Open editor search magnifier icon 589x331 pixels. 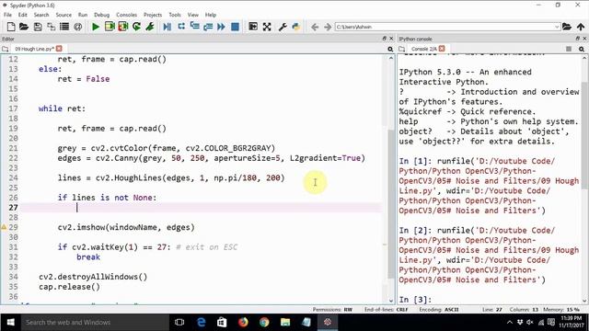tap(390, 49)
